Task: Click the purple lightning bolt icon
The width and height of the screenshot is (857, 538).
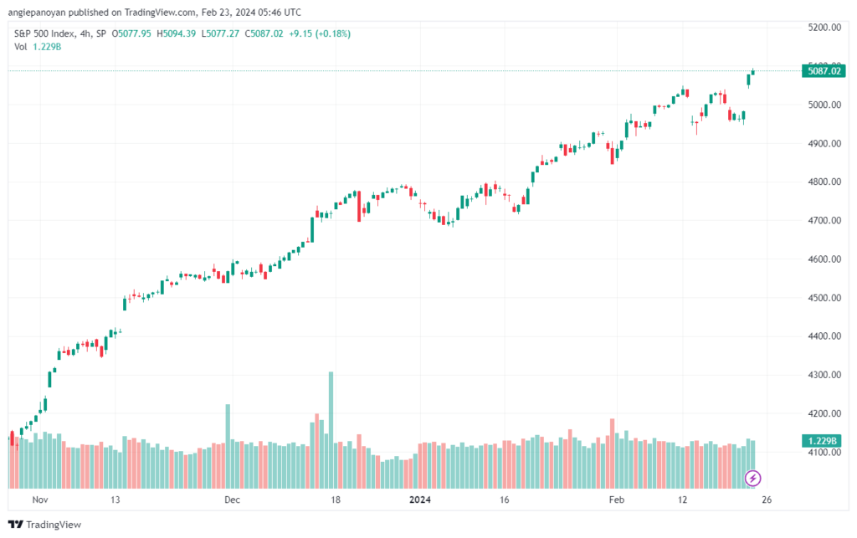Action: coord(752,479)
